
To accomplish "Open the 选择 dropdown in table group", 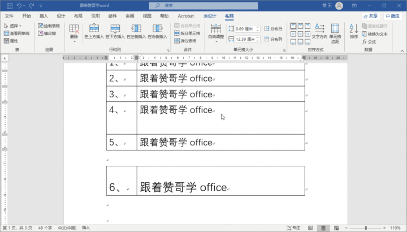I will coord(13,25).
